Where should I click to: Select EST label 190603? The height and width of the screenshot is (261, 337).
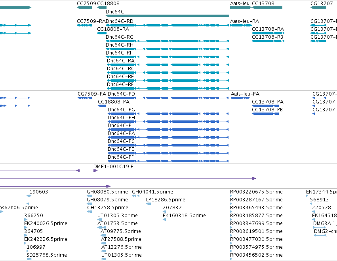coord(39,192)
